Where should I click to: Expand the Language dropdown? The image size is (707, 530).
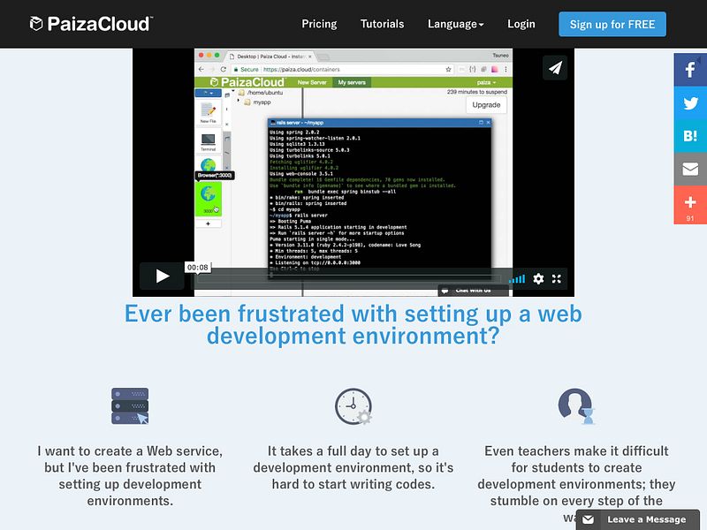point(455,24)
